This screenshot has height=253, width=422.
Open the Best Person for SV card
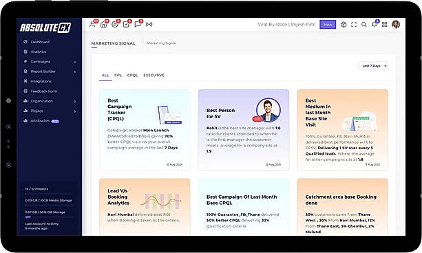(244, 130)
